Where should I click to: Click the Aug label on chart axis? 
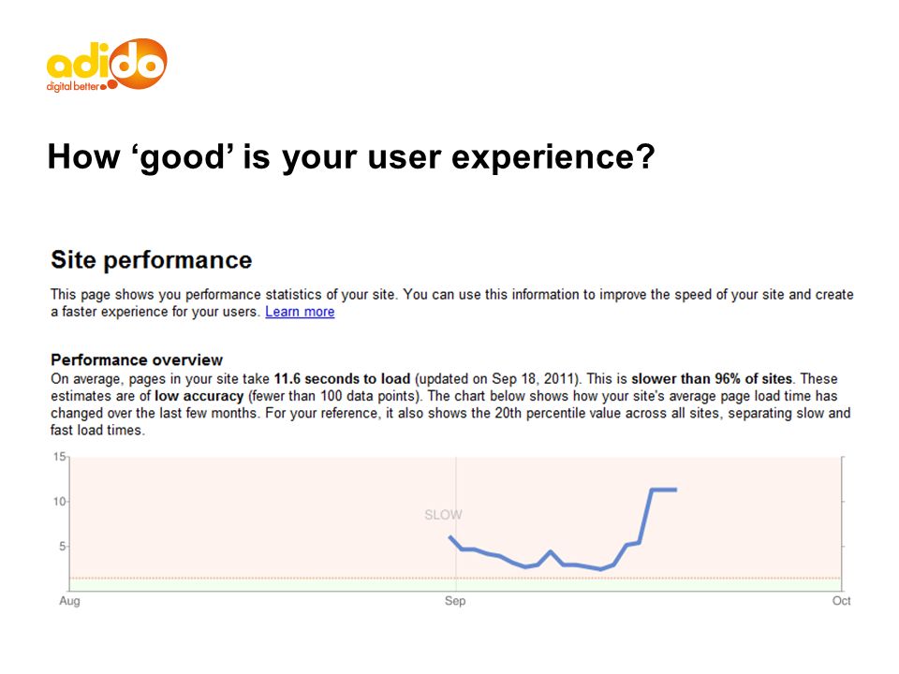click(69, 601)
